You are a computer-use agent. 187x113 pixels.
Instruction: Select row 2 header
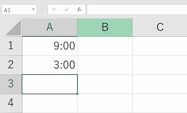[11, 65]
